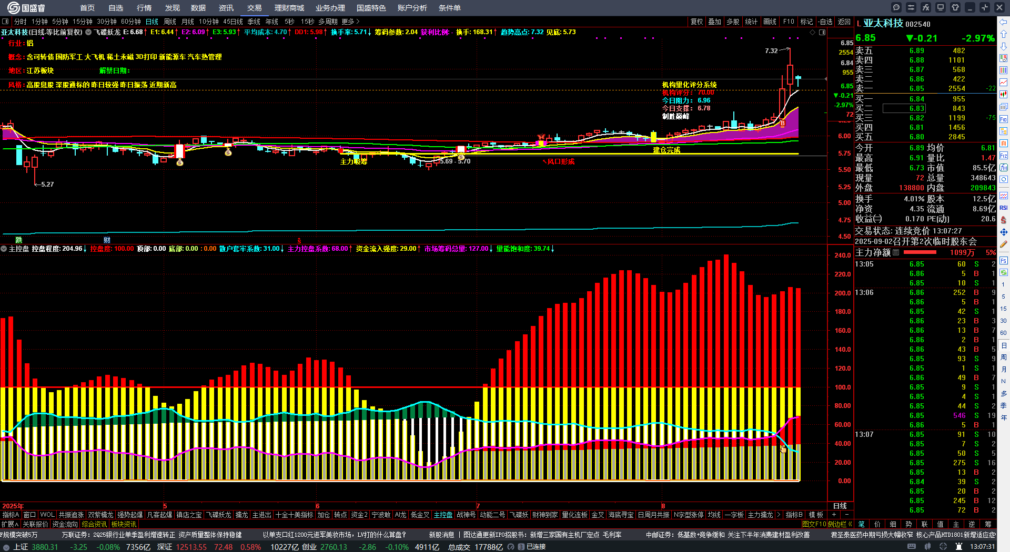Click the function f(x) icon in right sidebar

(x=1004, y=168)
